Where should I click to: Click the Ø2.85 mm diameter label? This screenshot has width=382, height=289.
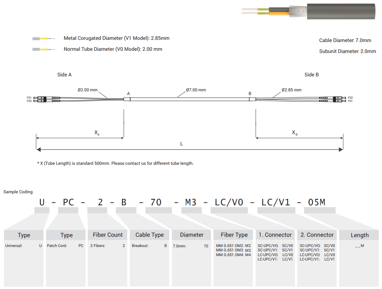click(x=291, y=90)
